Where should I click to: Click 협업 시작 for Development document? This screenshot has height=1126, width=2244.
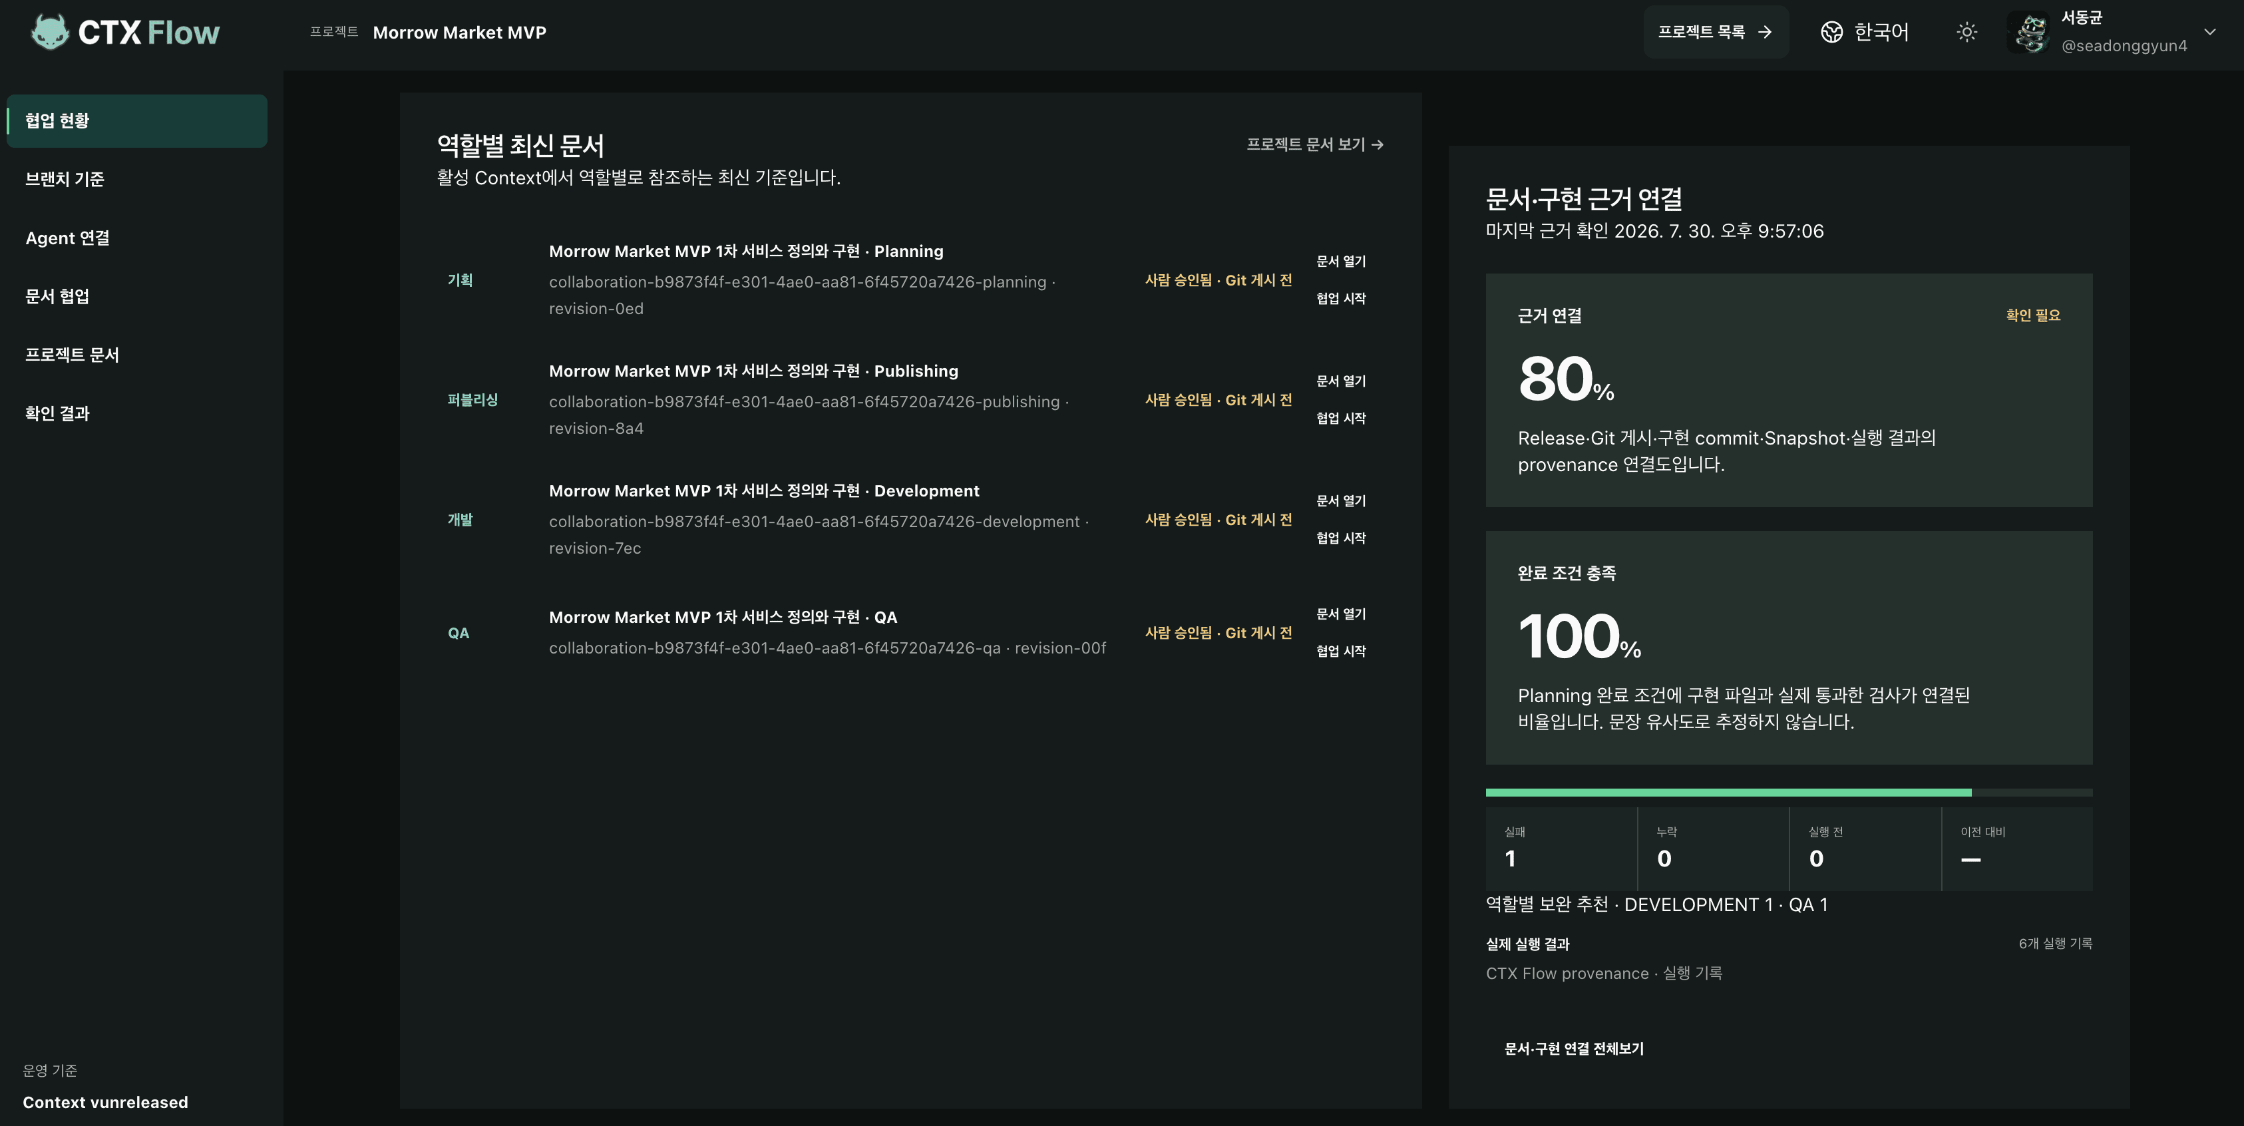tap(1341, 538)
